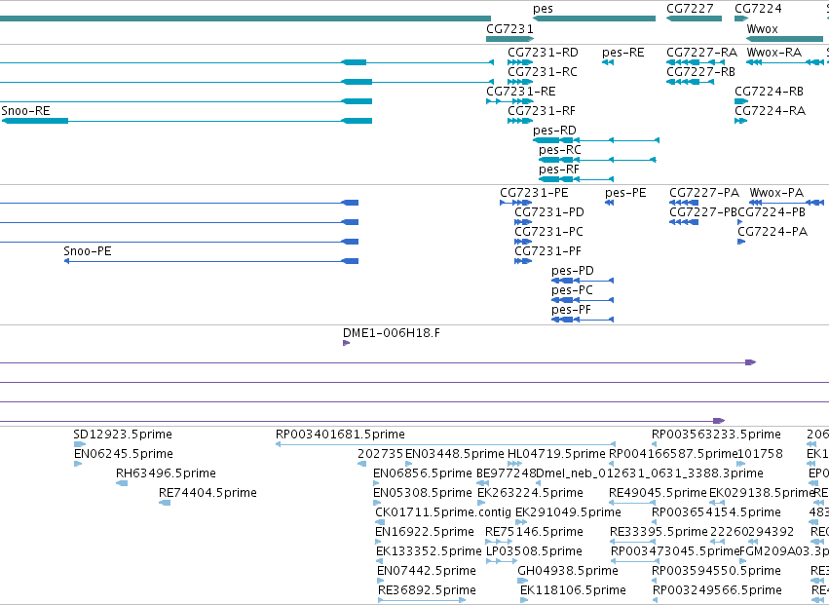This screenshot has width=829, height=605.
Task: Click the CG7231 gene label
Action: (x=509, y=28)
